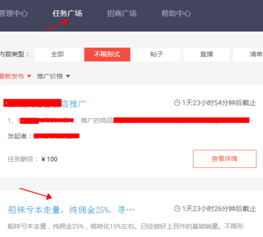Choose the 清单 content type filter
This screenshot has width=263, height=237.
tap(248, 55)
